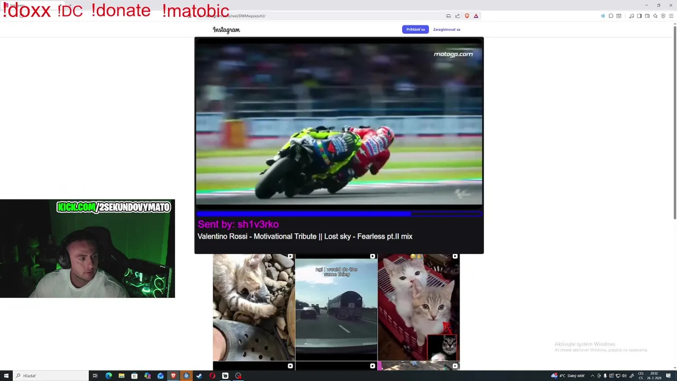Open the cat on rocks reel thumbnail

coord(254,307)
